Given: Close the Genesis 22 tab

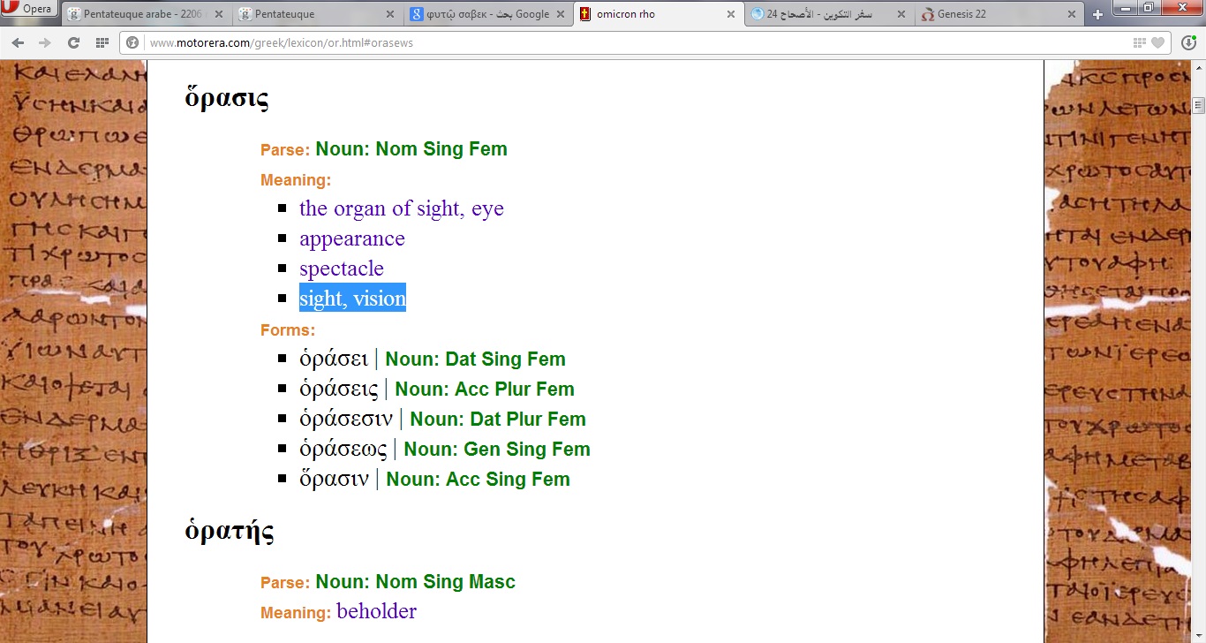Looking at the screenshot, I should coord(1071,14).
